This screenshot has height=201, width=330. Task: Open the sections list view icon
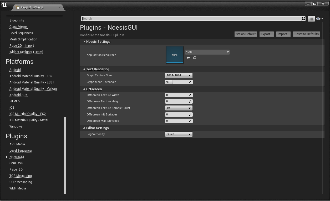pyautogui.click(x=311, y=18)
